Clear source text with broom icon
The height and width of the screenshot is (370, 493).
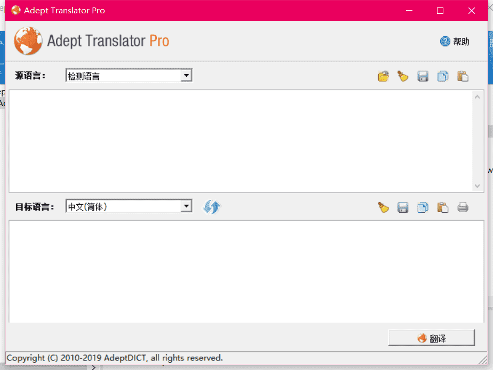403,76
